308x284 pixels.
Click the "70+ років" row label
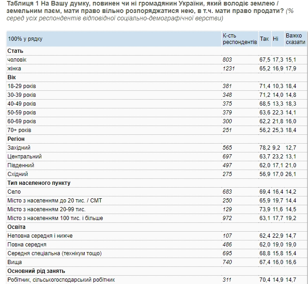(20, 130)
